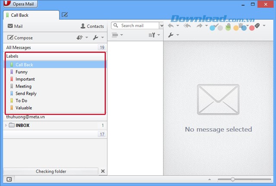Click the red Important bookmark icon
The height and width of the screenshot is (186, 276).
coord(12,79)
